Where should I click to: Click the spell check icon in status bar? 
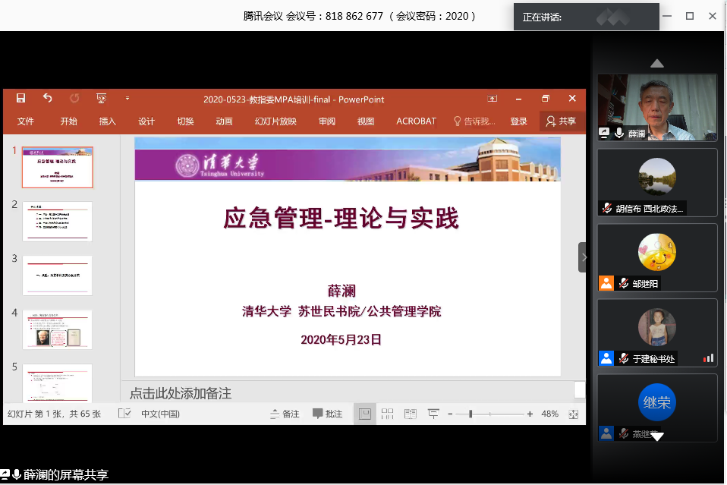coord(125,414)
